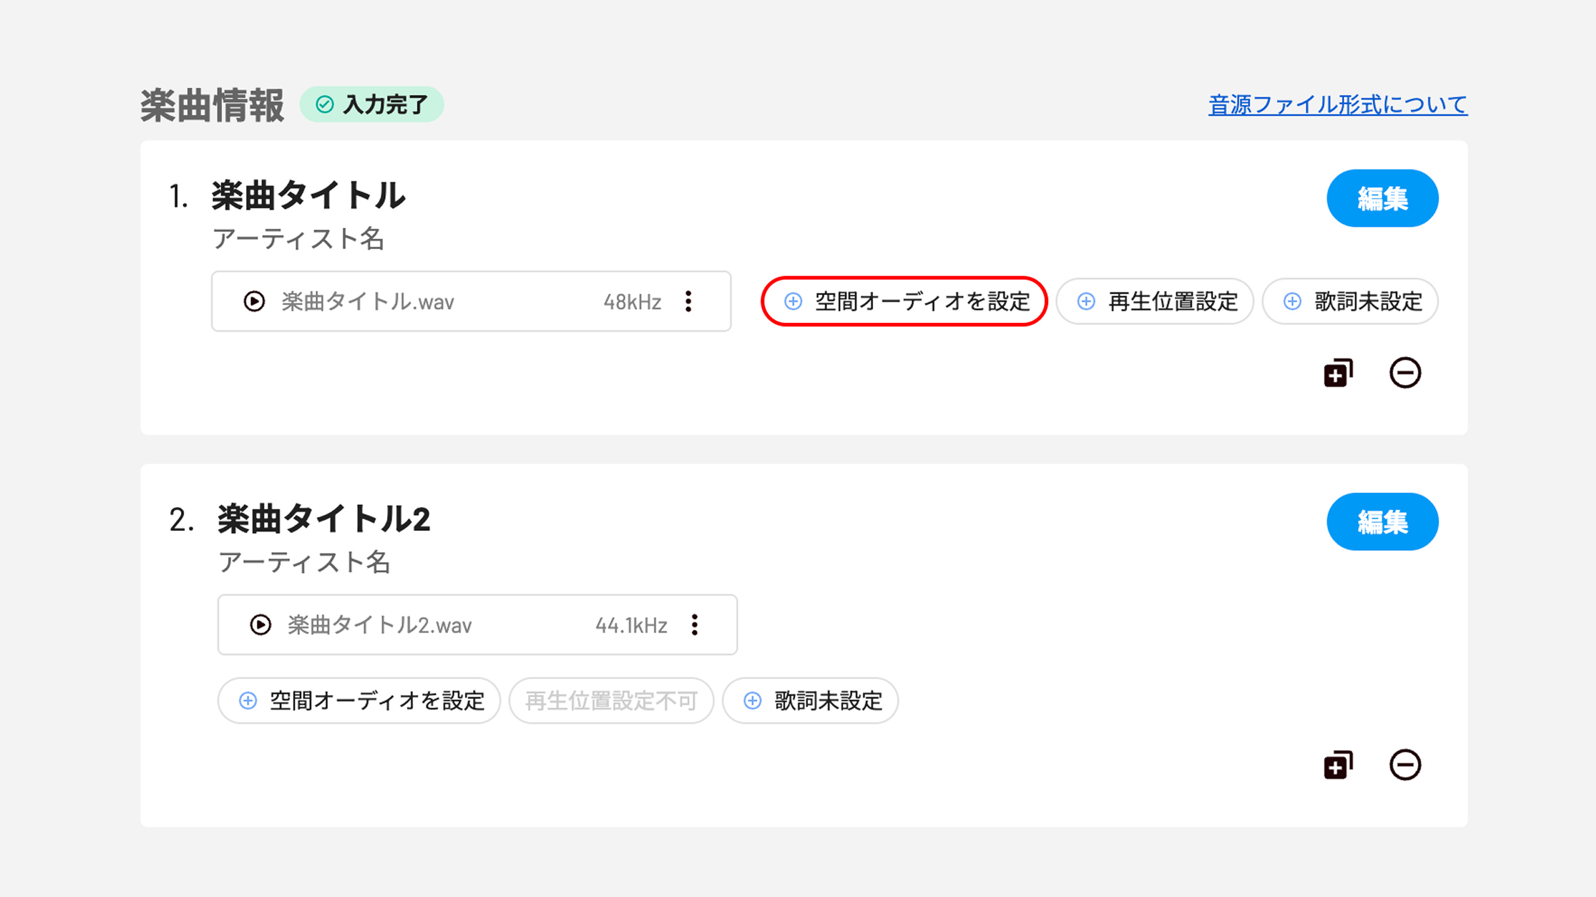Screen dimensions: 1596x897
Task: Add lyrics via 歌詞未設定 on track 1
Action: pyautogui.click(x=1351, y=302)
